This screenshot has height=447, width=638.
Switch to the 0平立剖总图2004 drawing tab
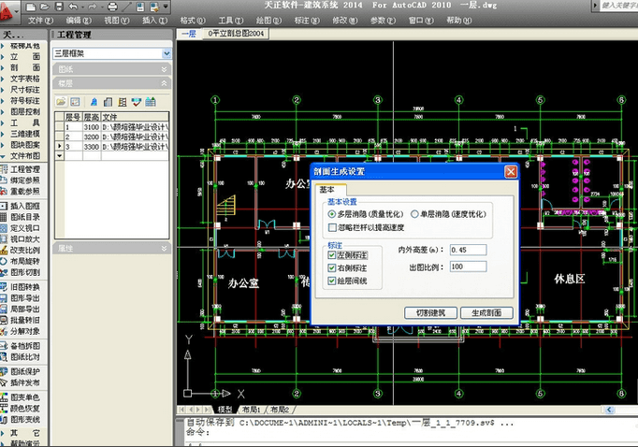236,34
